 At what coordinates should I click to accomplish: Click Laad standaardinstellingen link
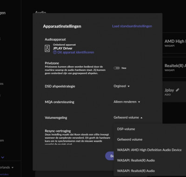132,26
